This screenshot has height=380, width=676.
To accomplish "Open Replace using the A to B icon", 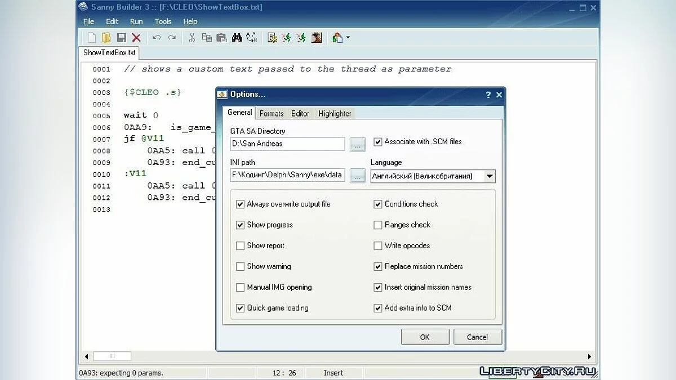I will click(251, 38).
